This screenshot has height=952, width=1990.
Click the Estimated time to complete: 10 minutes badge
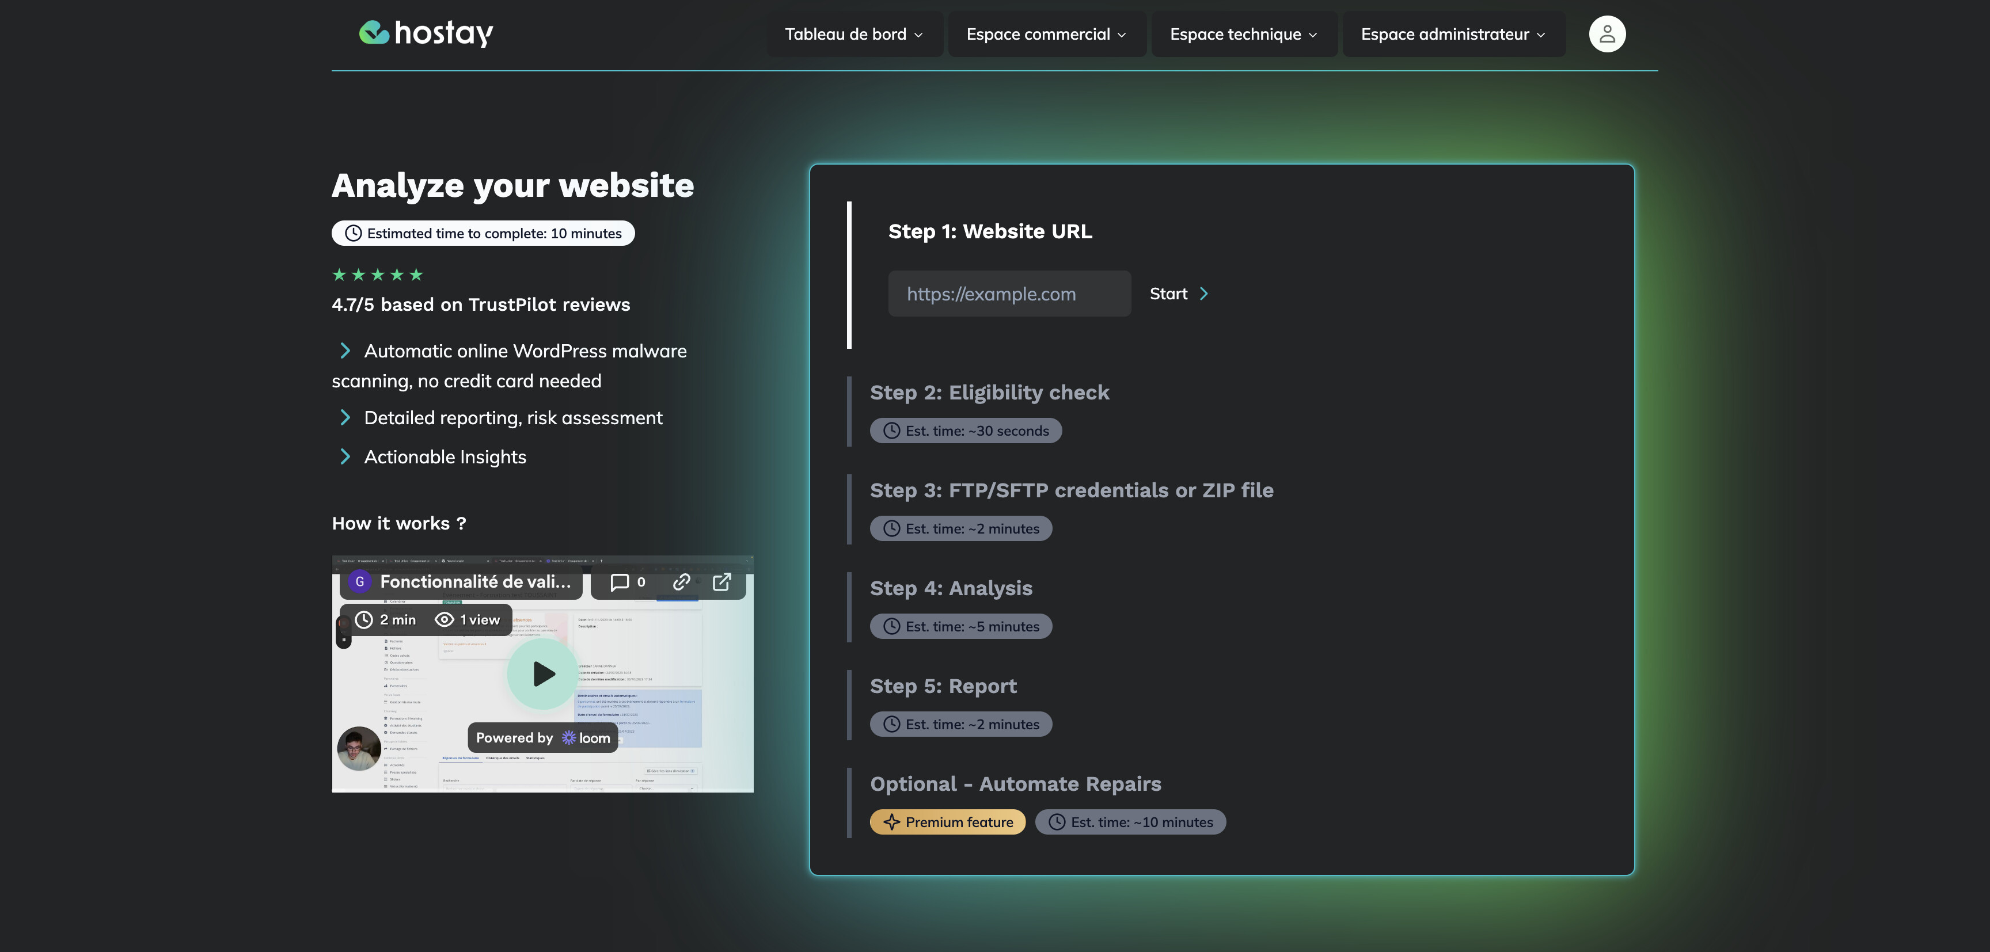484,233
